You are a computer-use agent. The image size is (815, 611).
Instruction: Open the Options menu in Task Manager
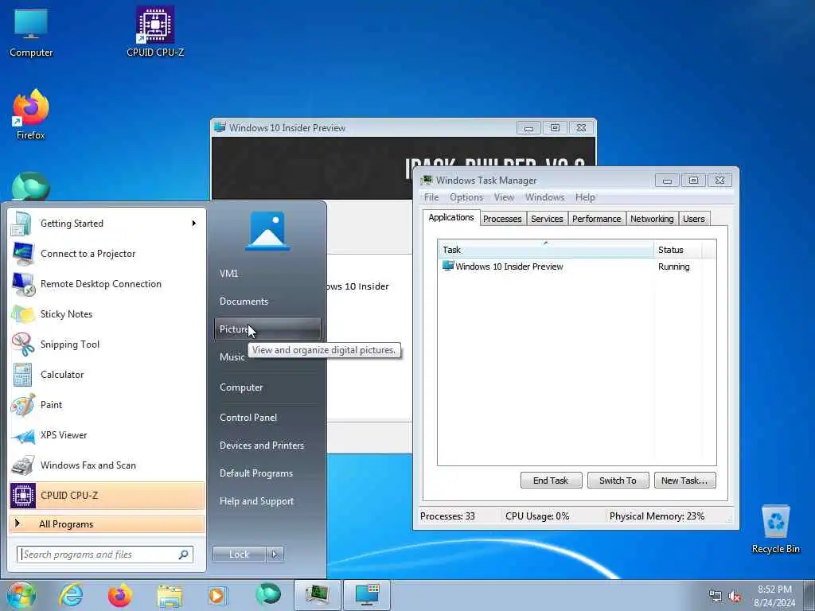(466, 197)
